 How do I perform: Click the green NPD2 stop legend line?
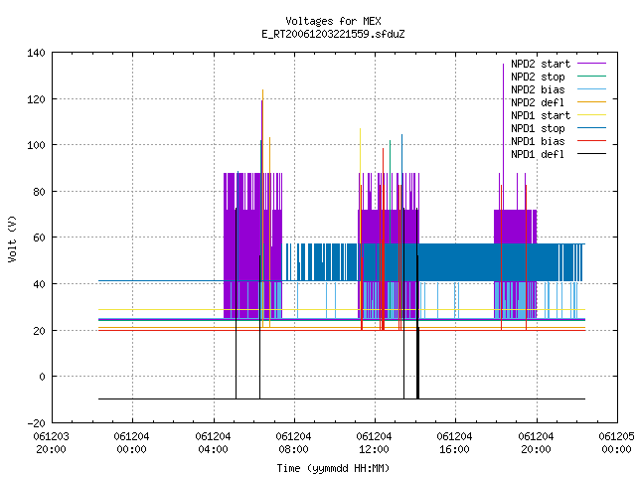tap(592, 77)
